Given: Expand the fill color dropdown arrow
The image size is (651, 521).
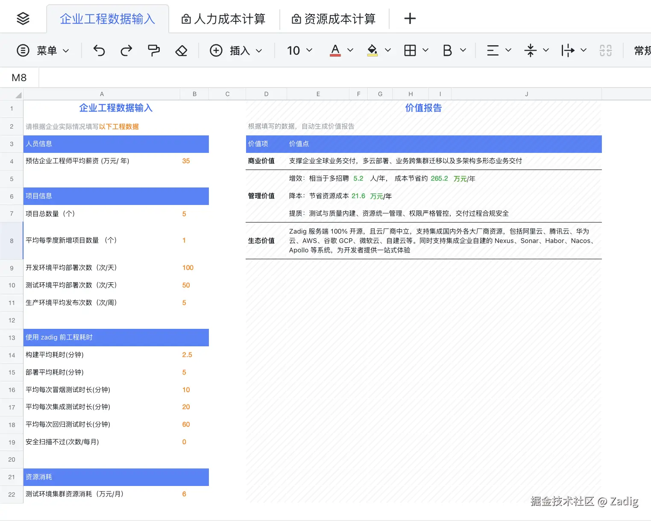Looking at the screenshot, I should [x=388, y=50].
